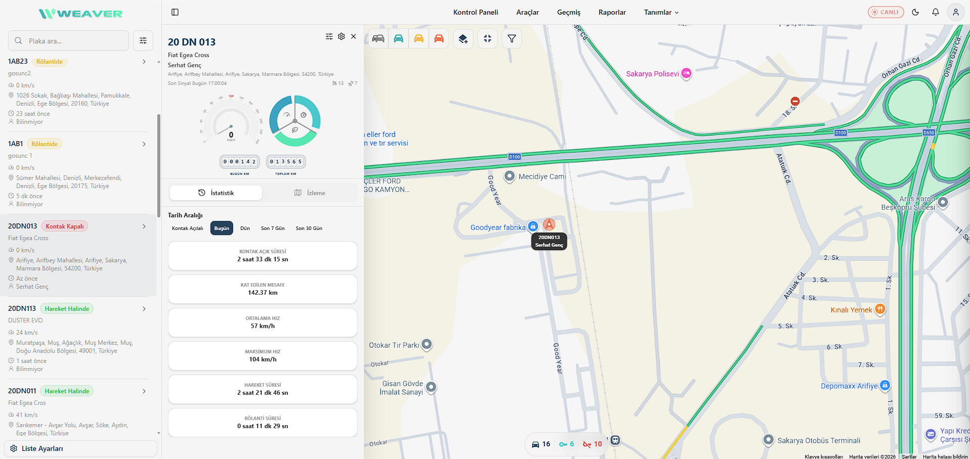Open the user profile icon
The image size is (970, 459).
tap(956, 12)
